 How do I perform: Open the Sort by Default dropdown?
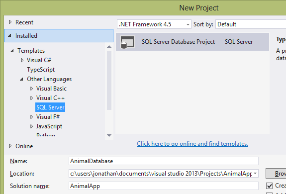pyautogui.click(x=251, y=24)
